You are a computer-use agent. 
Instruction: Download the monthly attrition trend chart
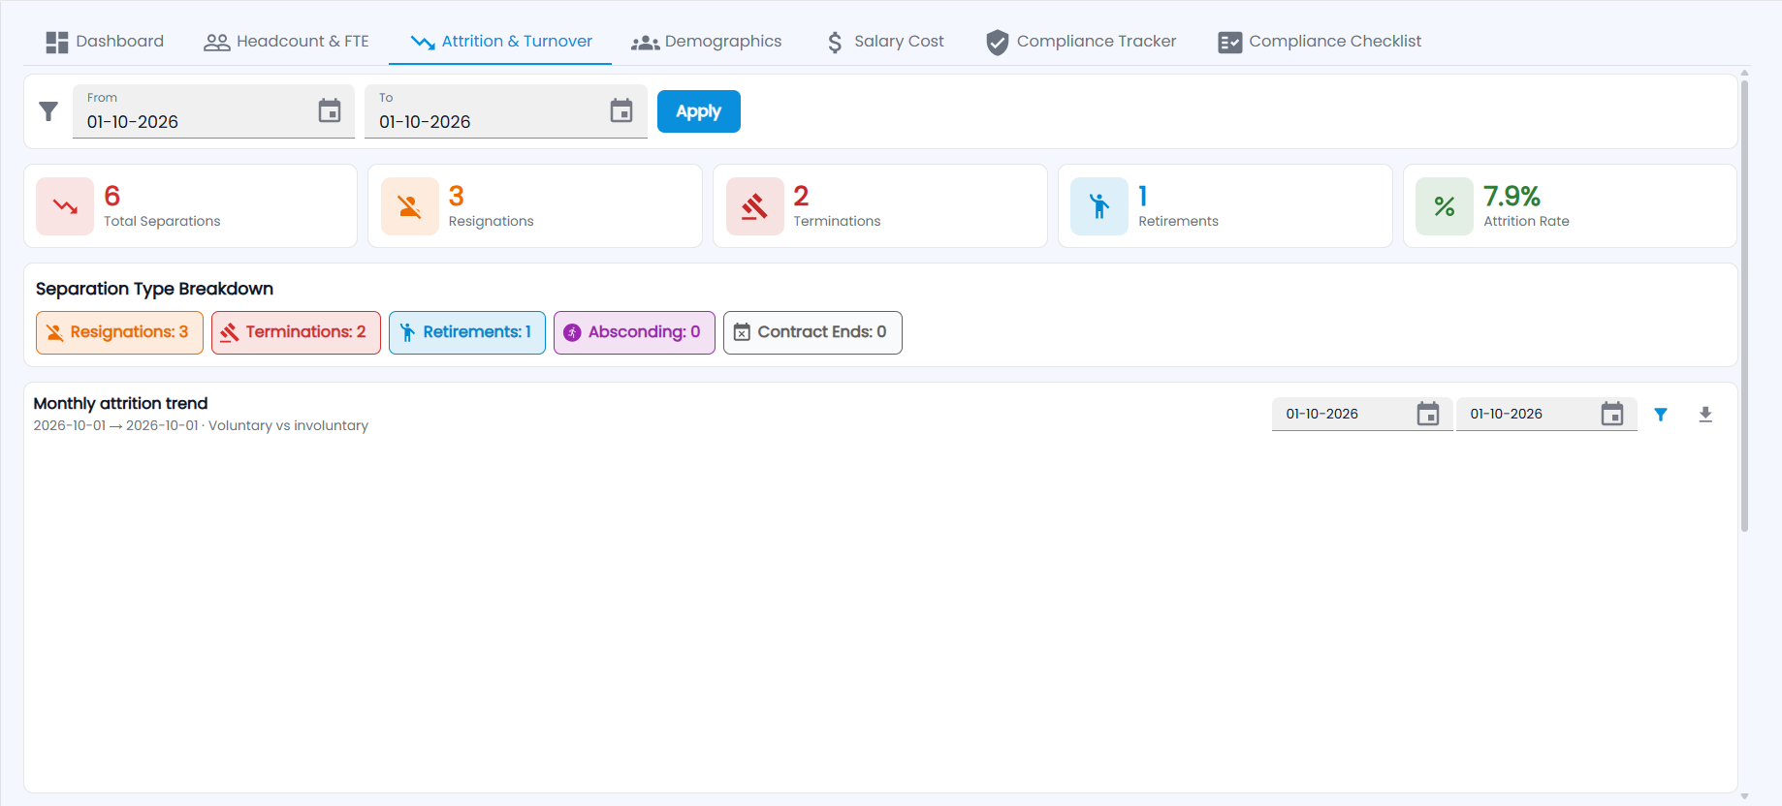(1705, 415)
